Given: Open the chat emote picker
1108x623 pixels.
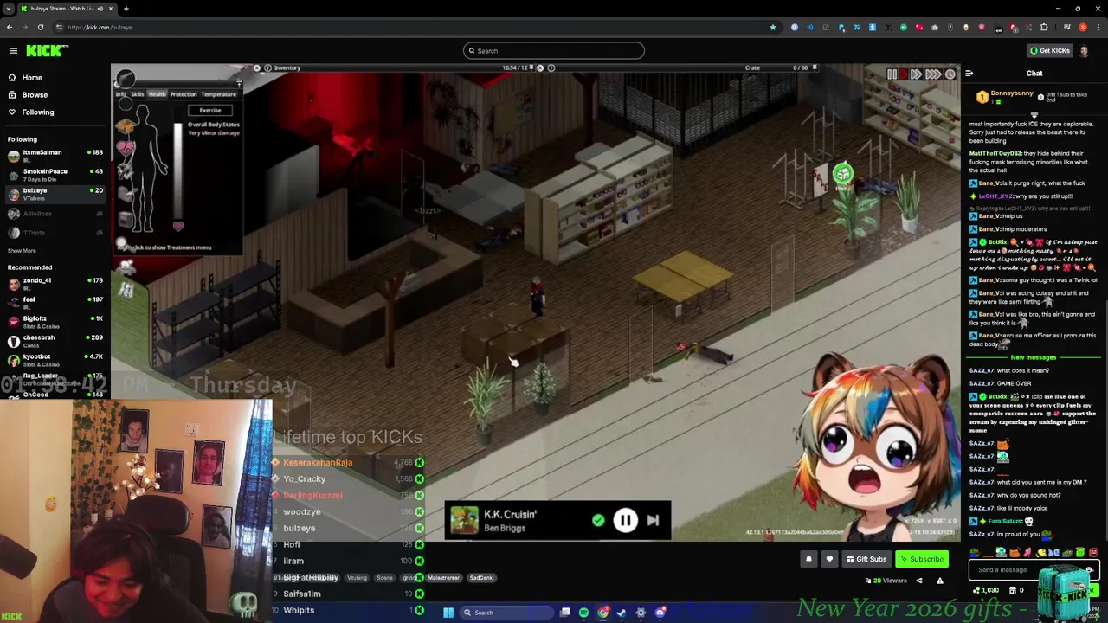Looking at the screenshot, I should 1089,569.
